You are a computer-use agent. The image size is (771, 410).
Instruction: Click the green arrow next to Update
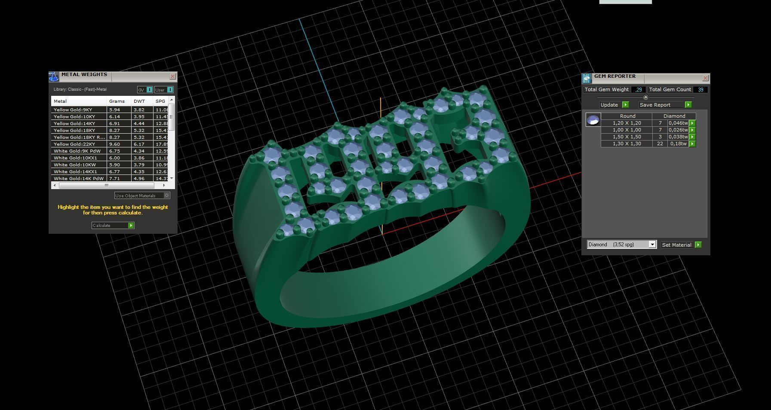(626, 105)
